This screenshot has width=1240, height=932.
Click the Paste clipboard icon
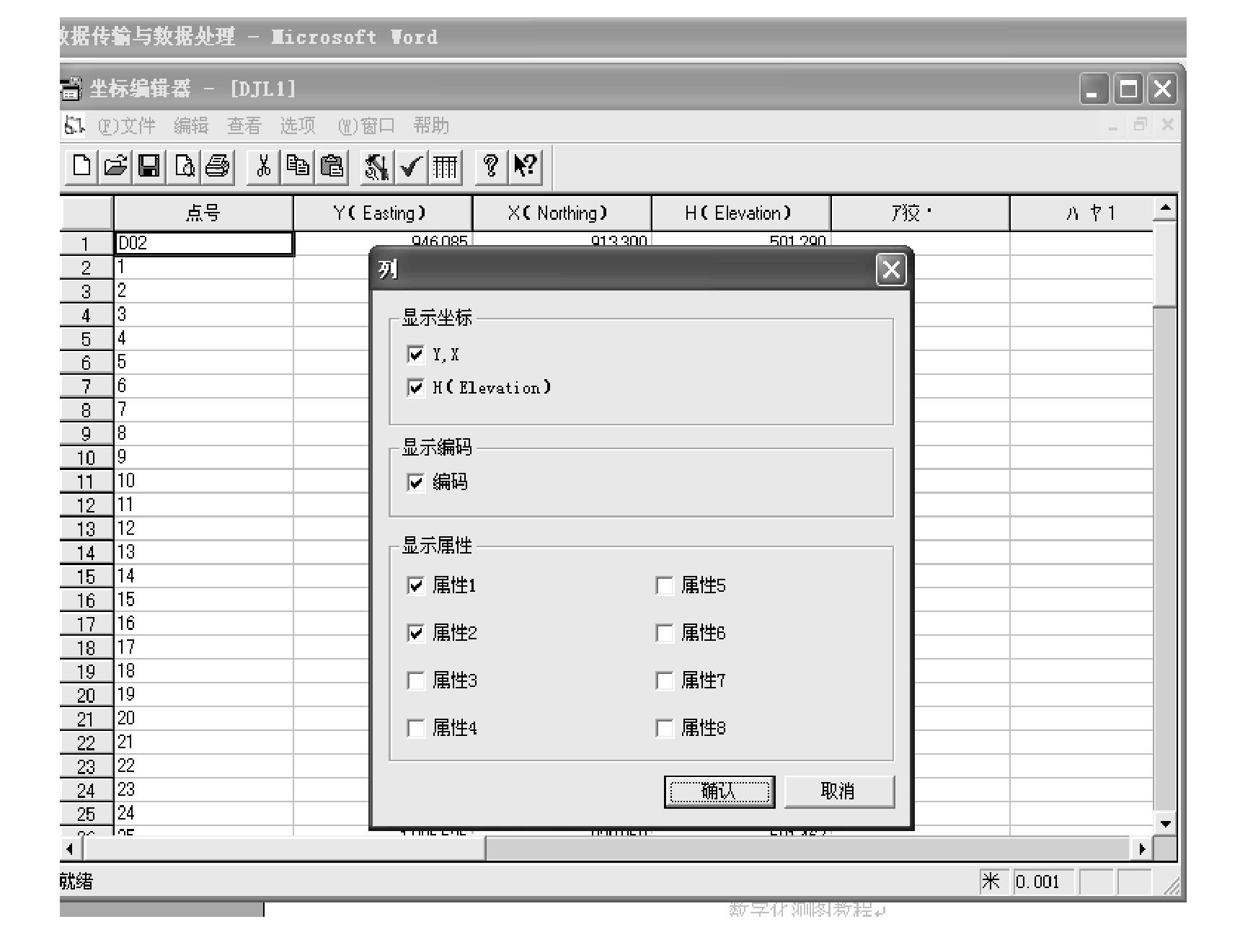(x=332, y=167)
